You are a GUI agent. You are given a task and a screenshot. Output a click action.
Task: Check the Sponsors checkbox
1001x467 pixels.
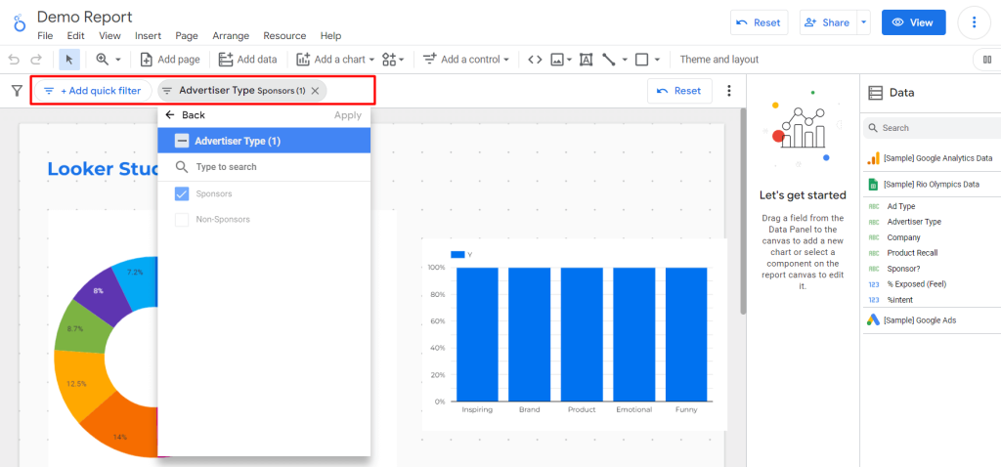click(182, 193)
